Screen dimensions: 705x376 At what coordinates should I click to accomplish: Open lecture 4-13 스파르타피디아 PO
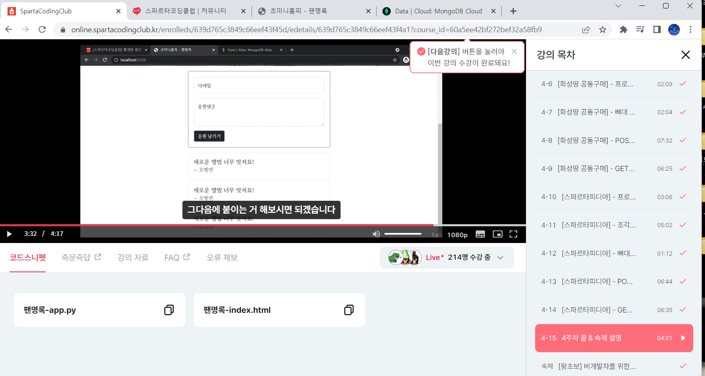point(614,281)
